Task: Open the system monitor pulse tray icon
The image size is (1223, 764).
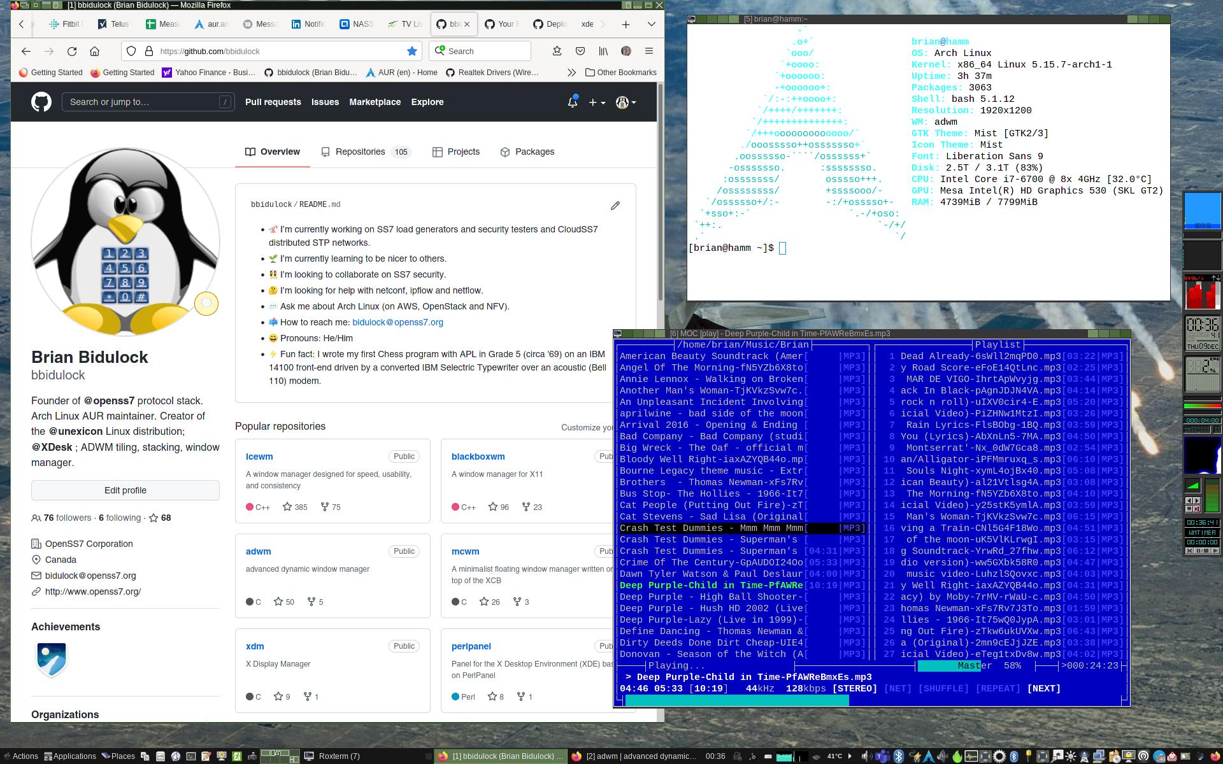Action: [971, 756]
